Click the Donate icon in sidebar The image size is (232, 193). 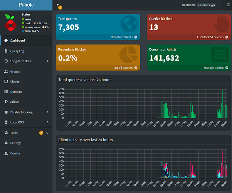(6, 153)
